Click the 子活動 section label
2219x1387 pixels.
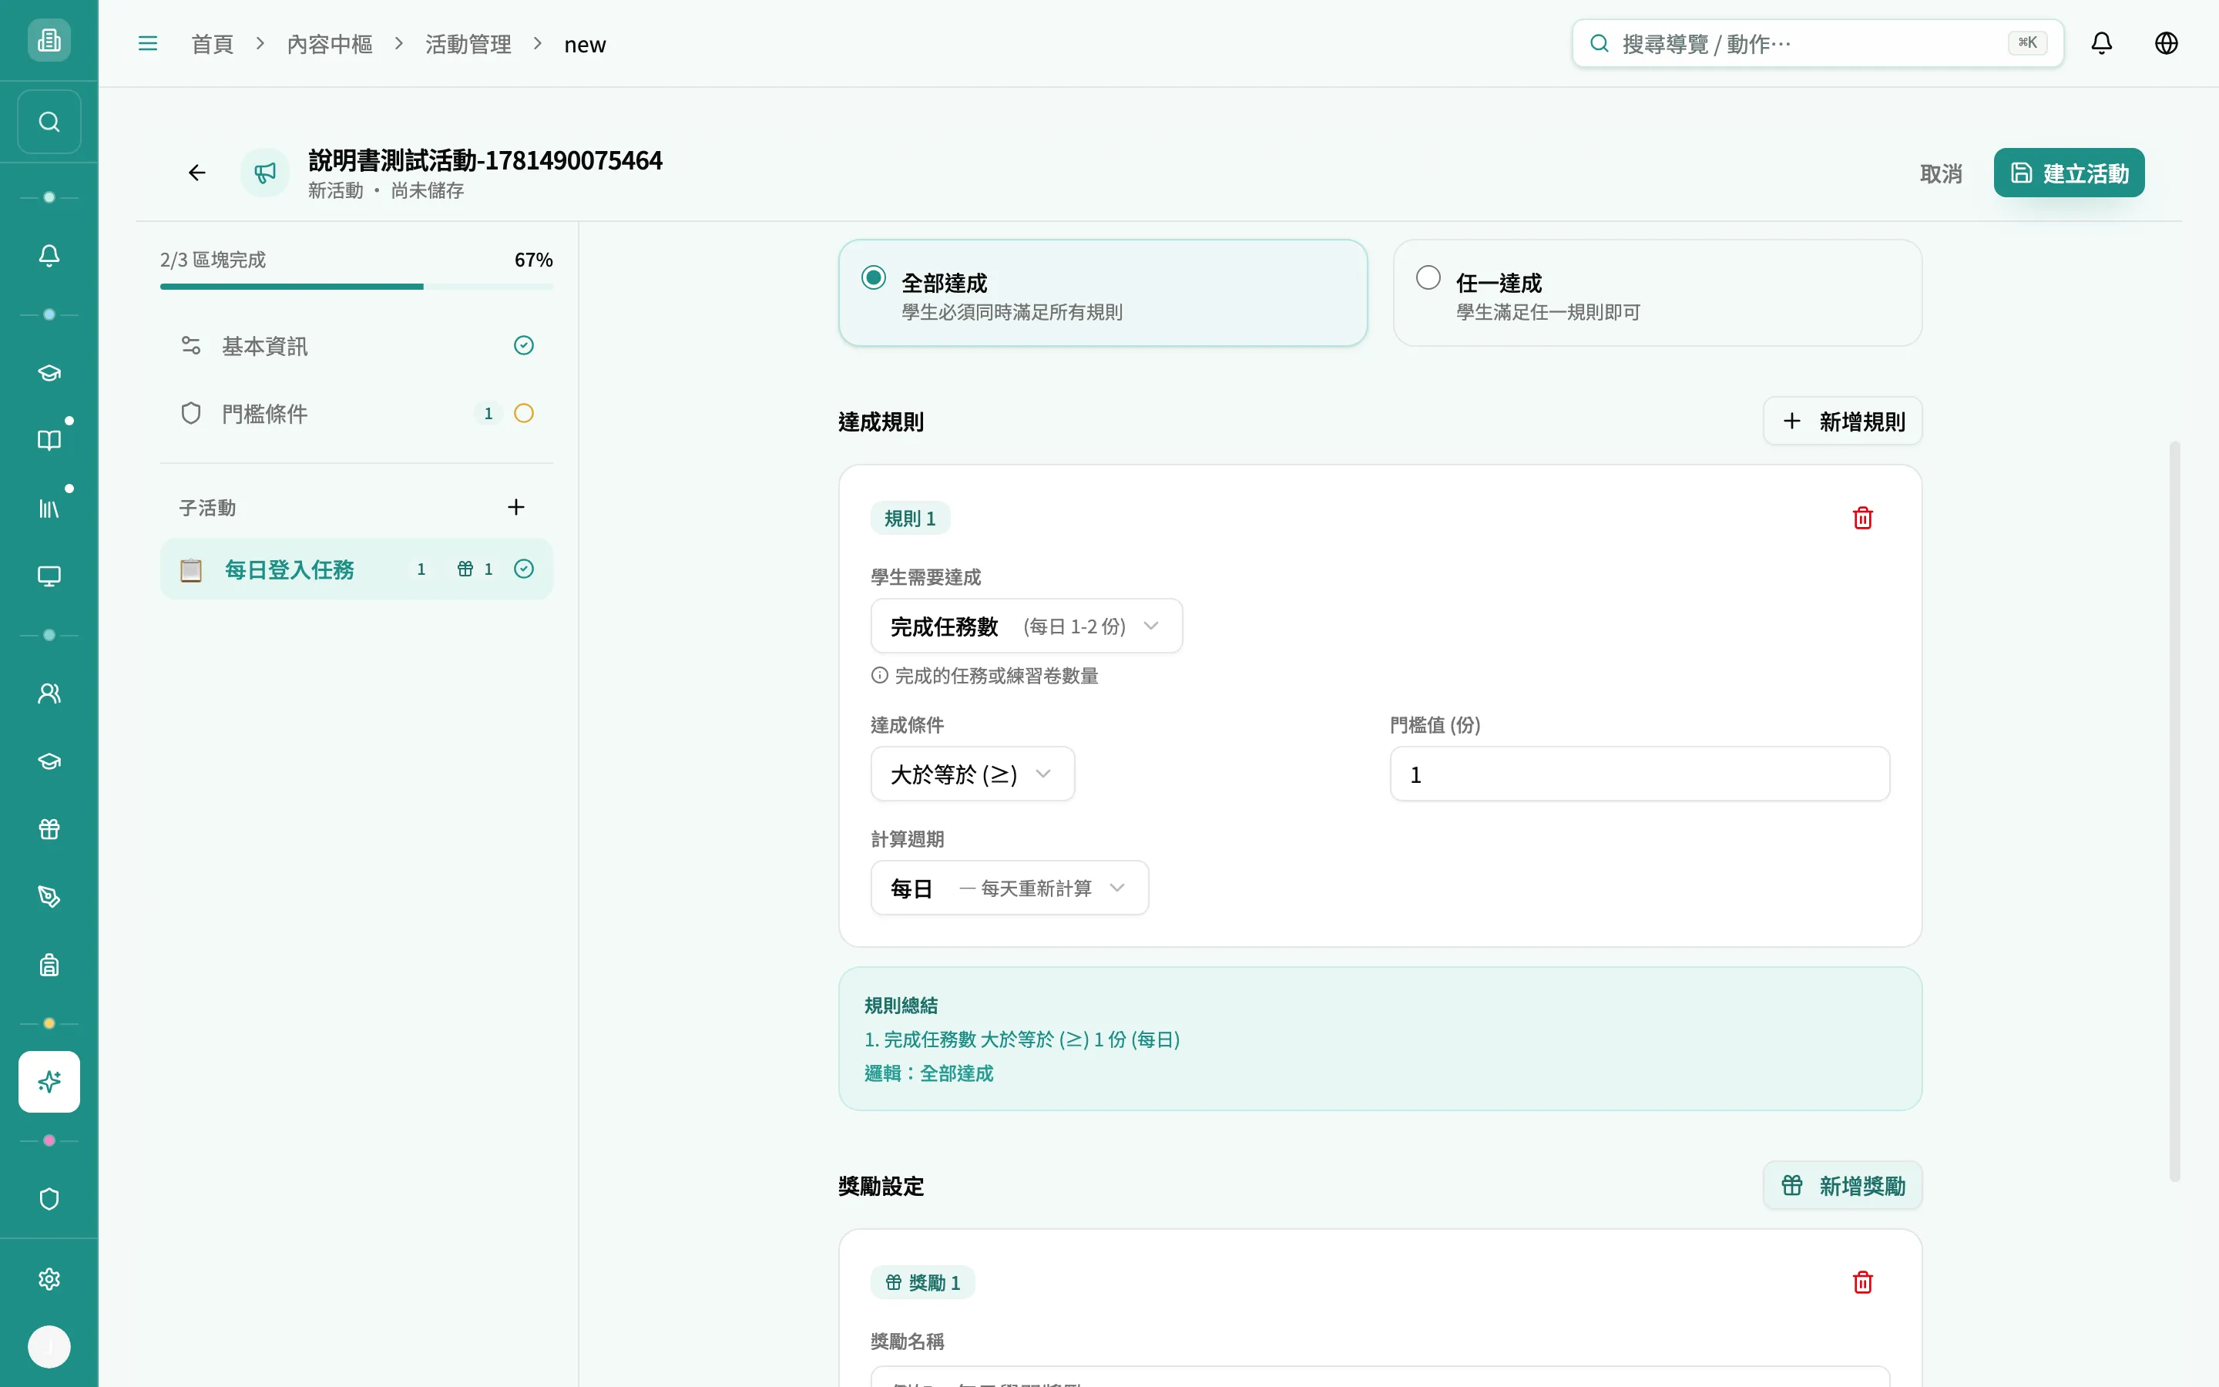pos(207,507)
